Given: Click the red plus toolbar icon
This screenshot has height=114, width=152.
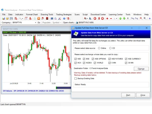Looking at the screenshot, I should point(107,19).
